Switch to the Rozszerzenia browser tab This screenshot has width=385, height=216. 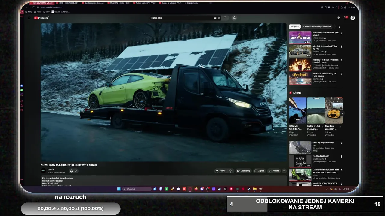tap(191, 3)
